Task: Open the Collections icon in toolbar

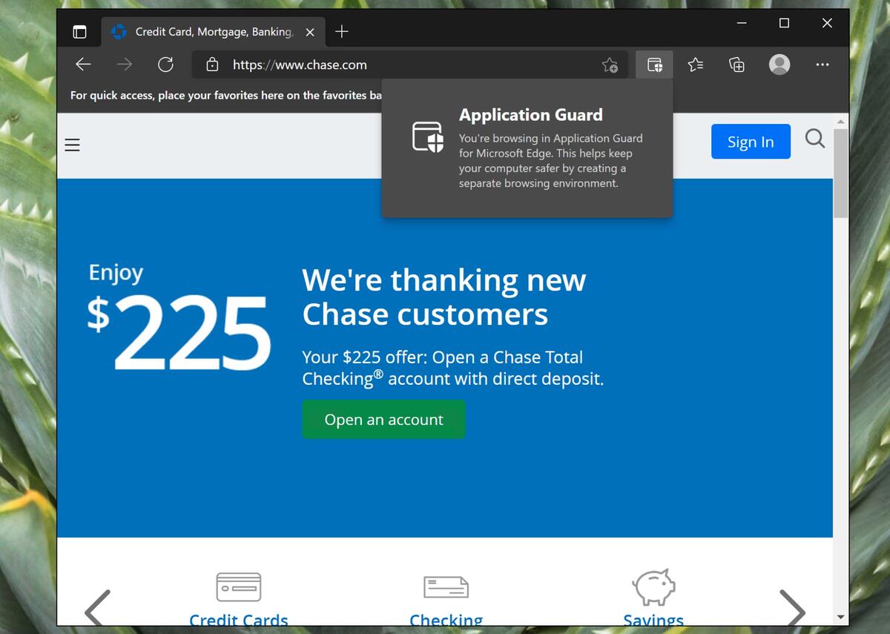Action: (x=736, y=65)
